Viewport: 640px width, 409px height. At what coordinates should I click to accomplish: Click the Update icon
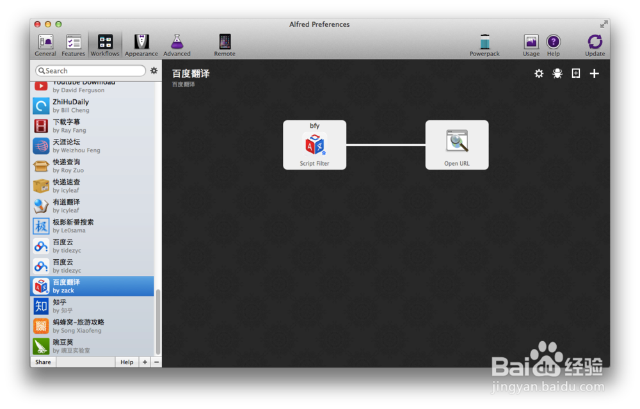point(595,45)
